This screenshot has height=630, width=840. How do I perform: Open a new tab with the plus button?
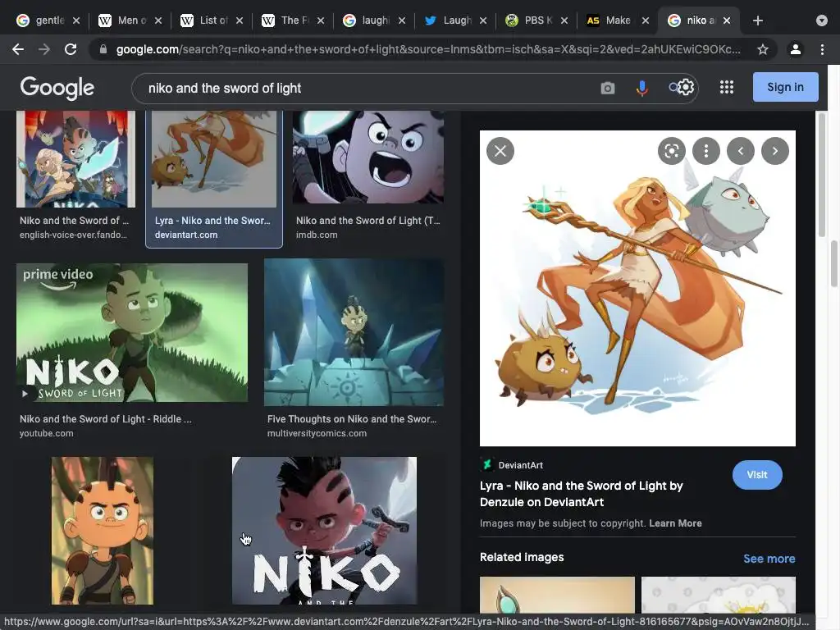coord(757,21)
